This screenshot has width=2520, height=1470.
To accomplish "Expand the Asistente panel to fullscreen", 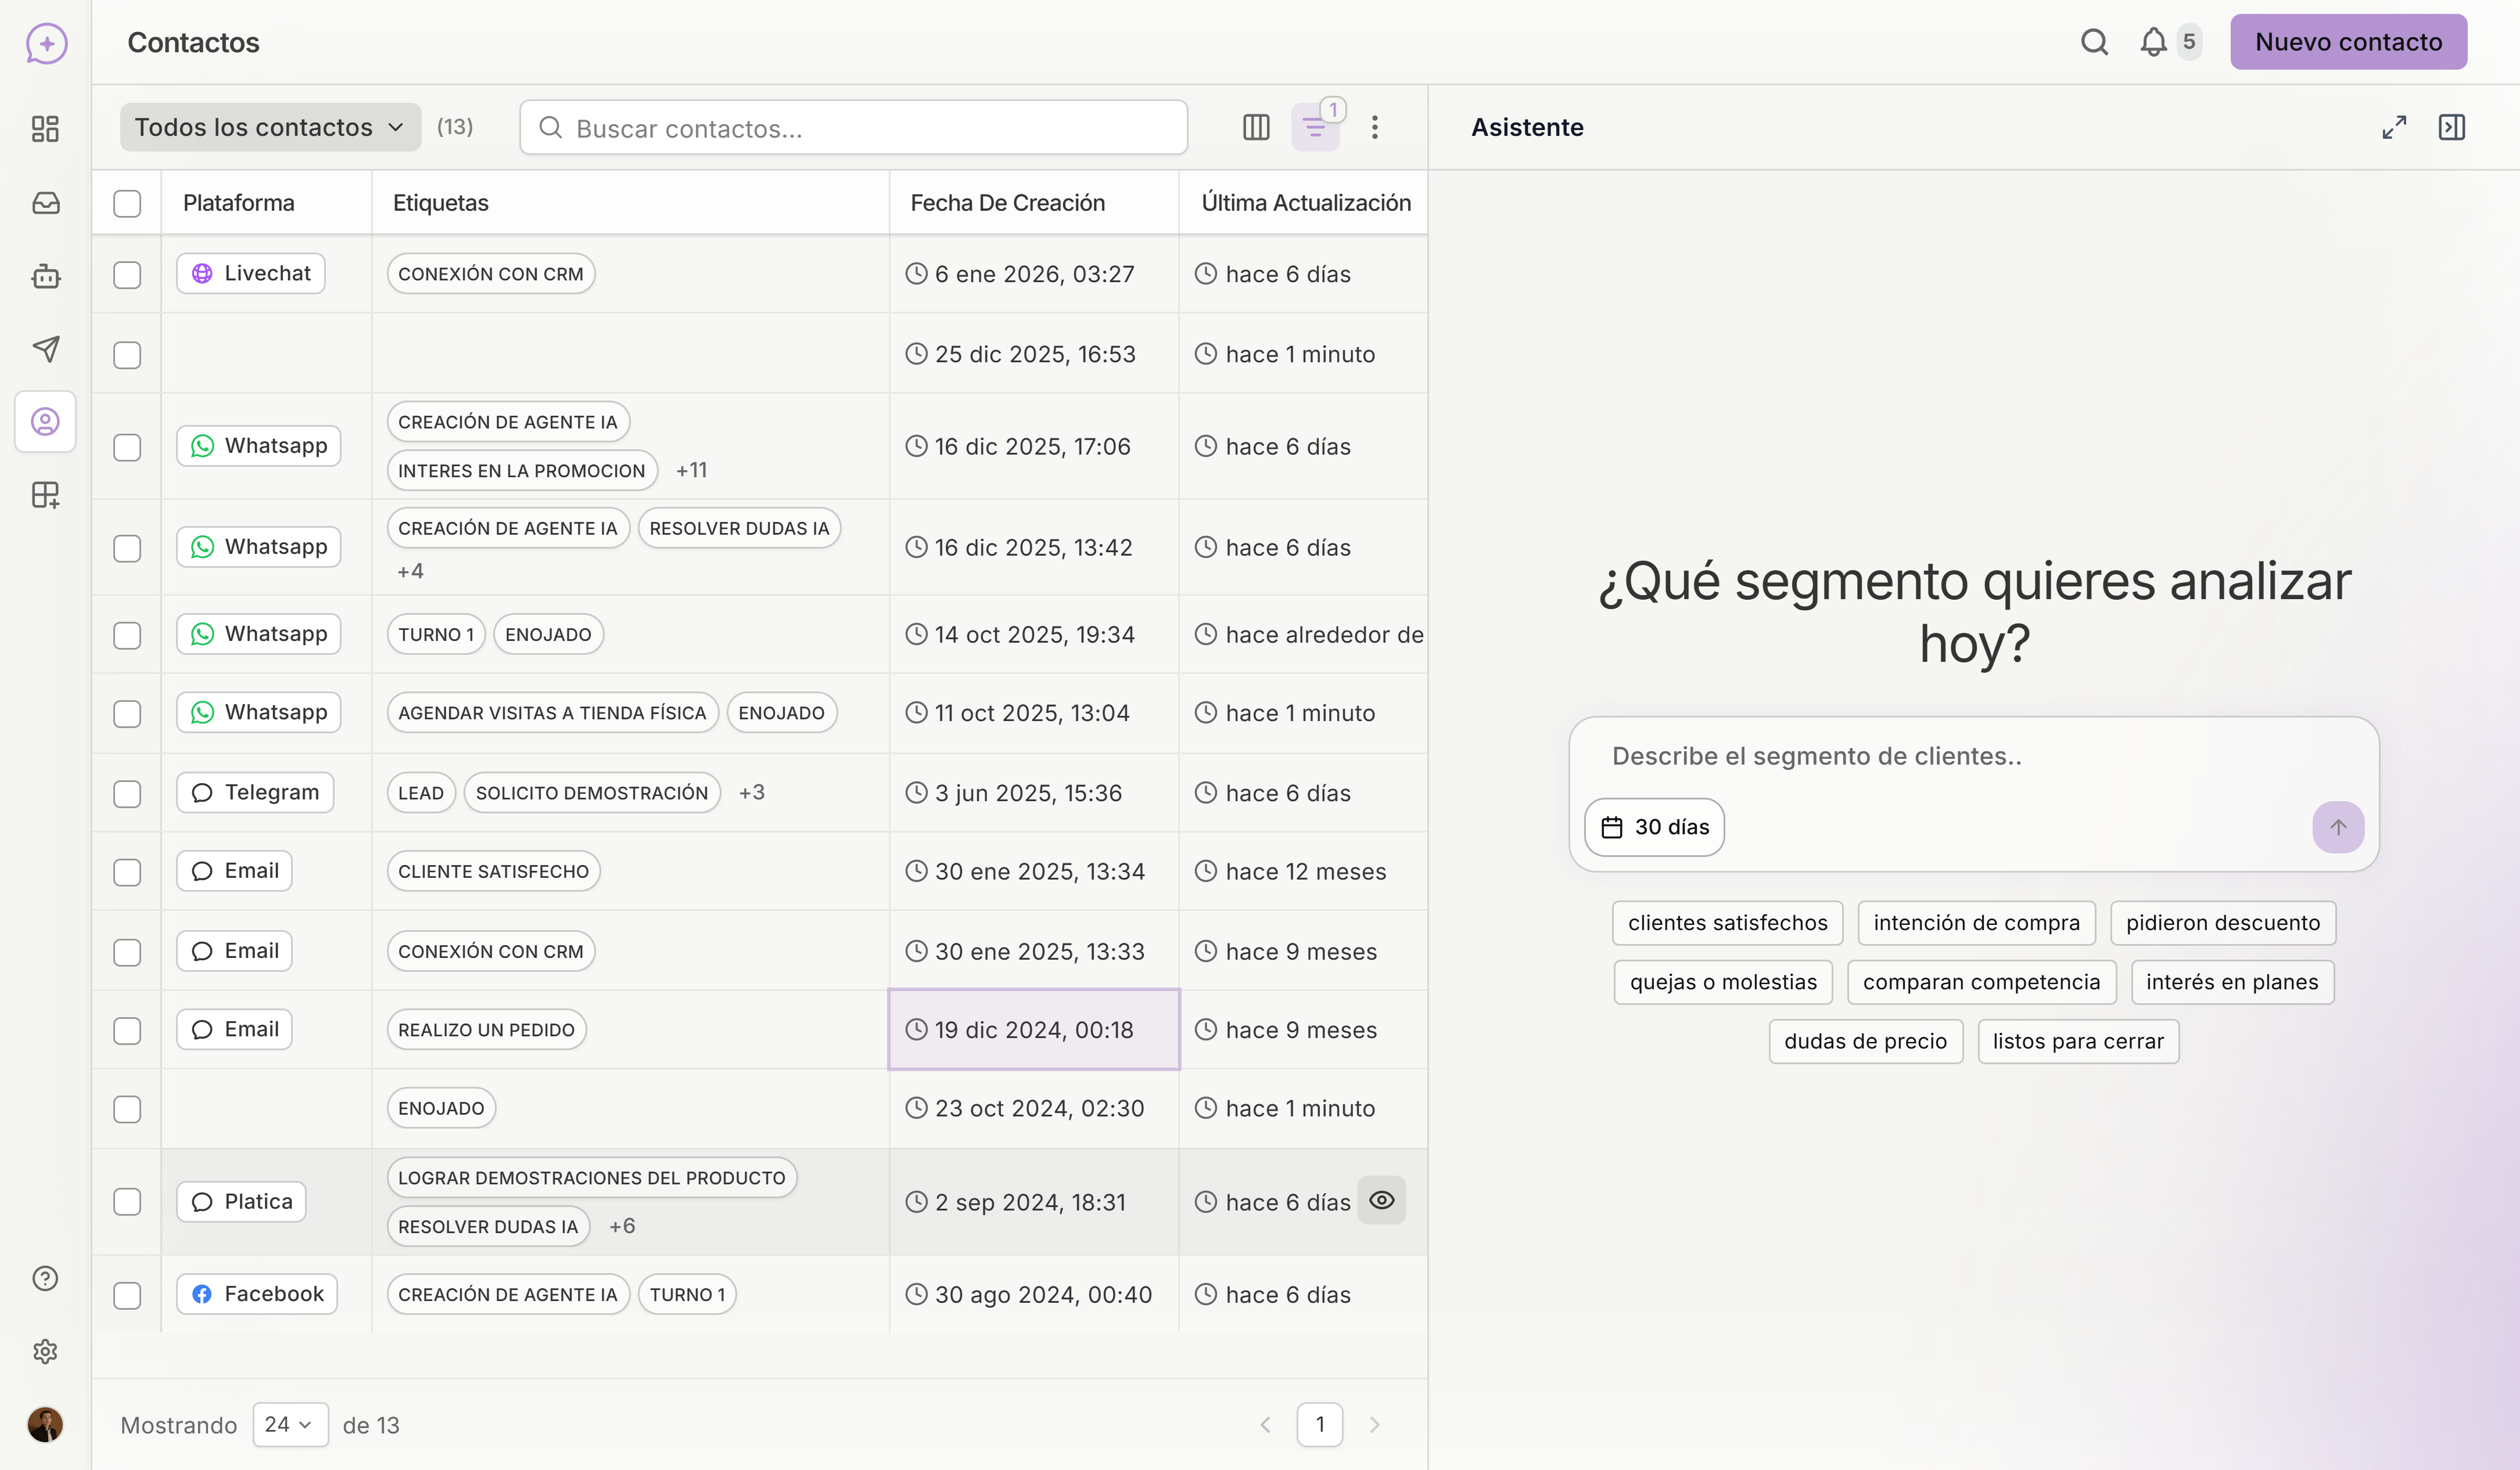I will click(2394, 127).
